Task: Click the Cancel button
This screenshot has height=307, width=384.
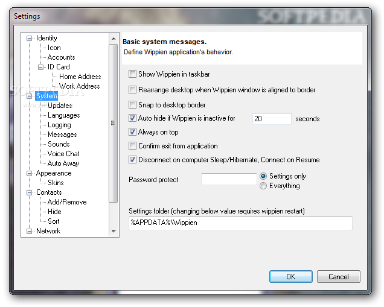Action: [339, 277]
